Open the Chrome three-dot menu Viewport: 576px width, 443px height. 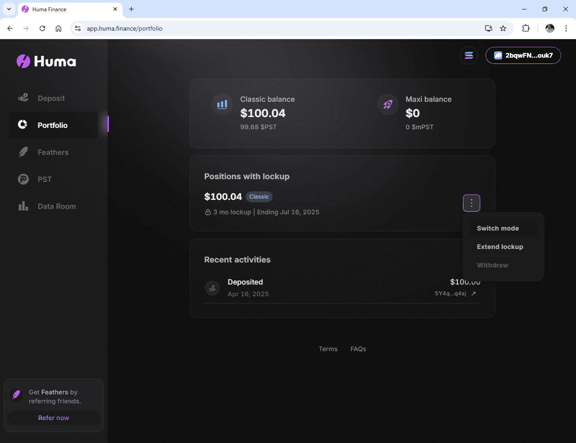pyautogui.click(x=566, y=28)
